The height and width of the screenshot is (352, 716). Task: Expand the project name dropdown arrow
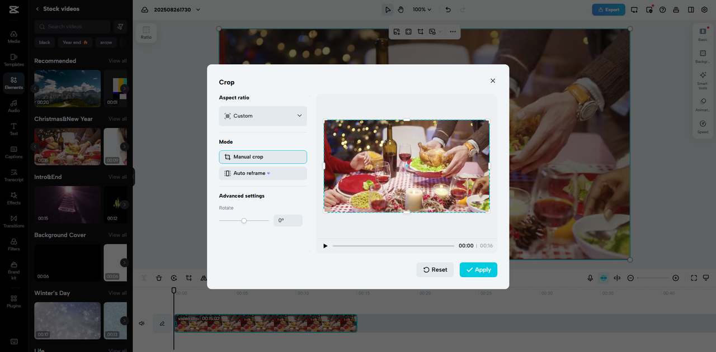click(x=198, y=9)
